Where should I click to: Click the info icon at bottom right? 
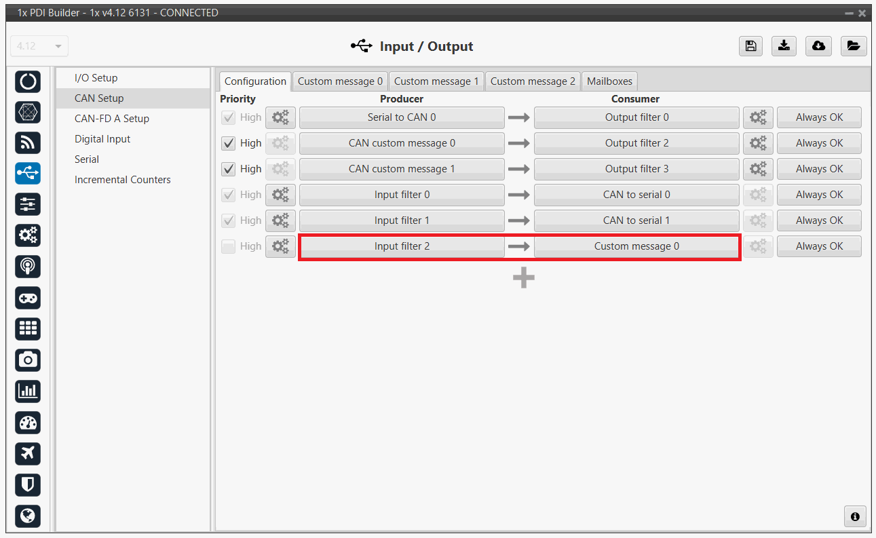click(x=855, y=516)
